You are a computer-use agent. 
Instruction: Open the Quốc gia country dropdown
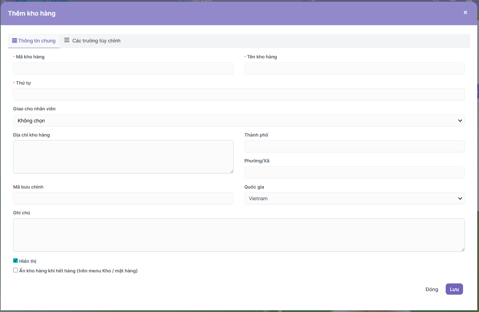(354, 198)
